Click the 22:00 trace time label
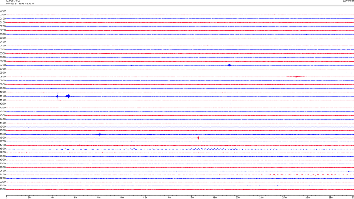Screen dimensions: 354x199 (x=3, y=178)
